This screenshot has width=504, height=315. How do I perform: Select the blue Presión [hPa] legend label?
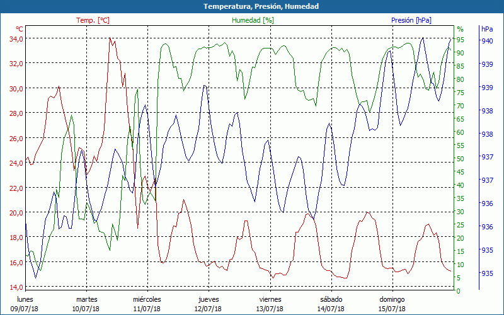411,20
